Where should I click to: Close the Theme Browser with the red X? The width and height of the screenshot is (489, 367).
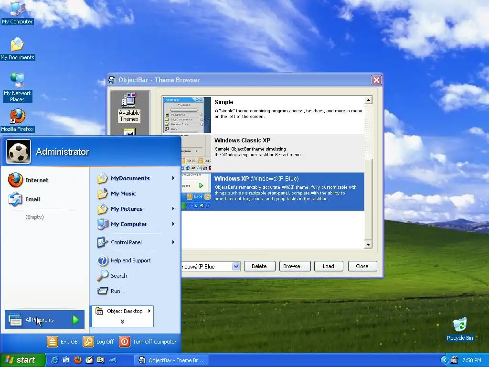click(x=376, y=80)
